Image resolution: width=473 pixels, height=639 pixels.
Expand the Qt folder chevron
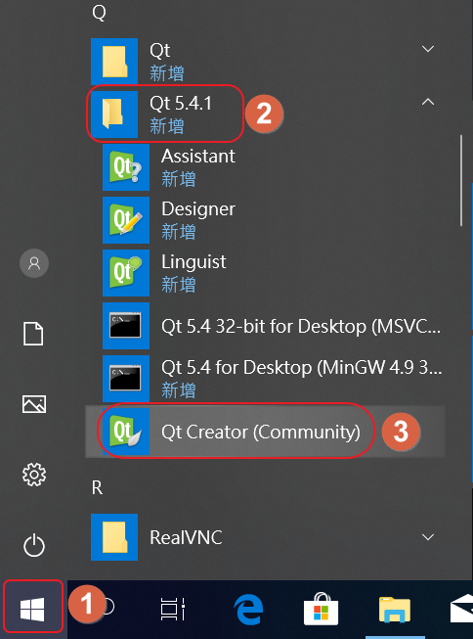pos(428,49)
